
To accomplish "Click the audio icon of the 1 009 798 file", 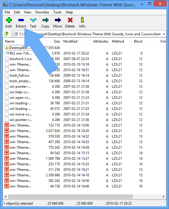I will coord(7,159).
